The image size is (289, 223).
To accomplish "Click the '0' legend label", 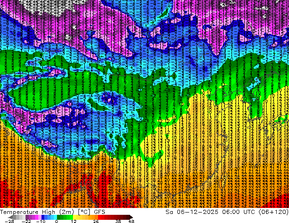I will (x=57, y=221).
